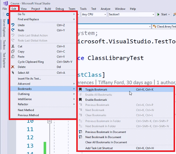This screenshot has width=176, height=154.
Task: Expand the Go To submenu
Action: (43, 14)
